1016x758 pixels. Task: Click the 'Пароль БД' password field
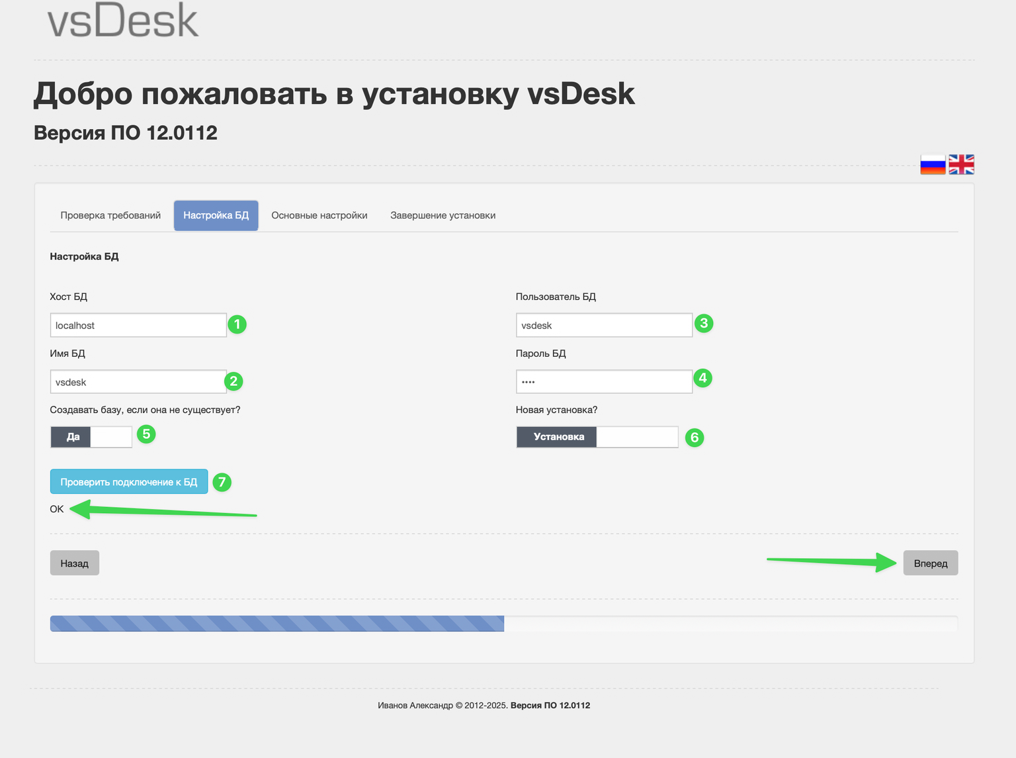point(603,382)
